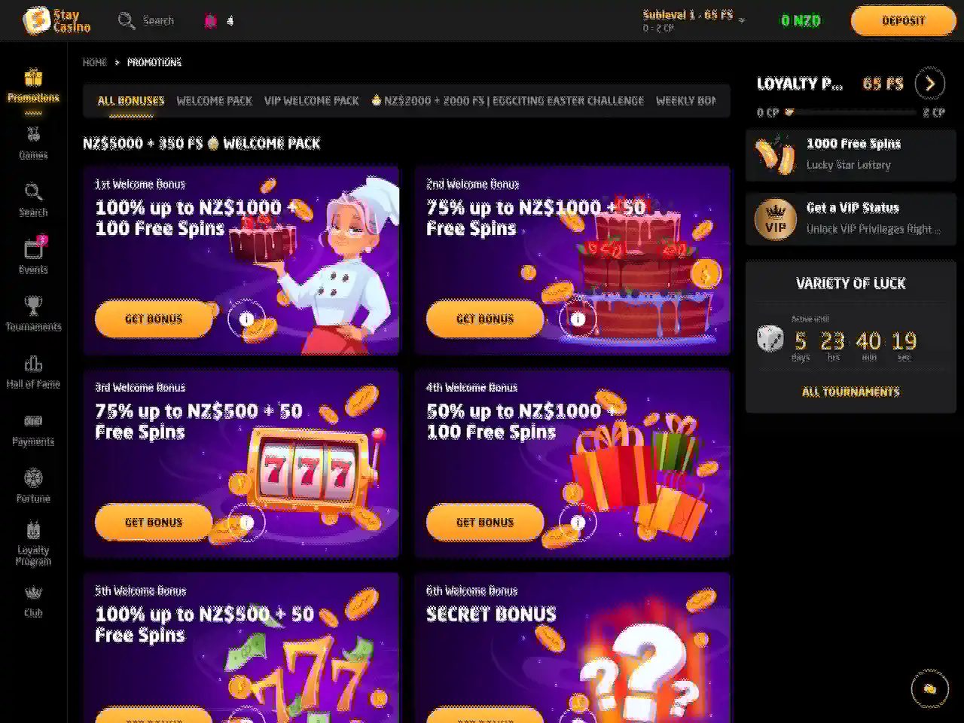Image resolution: width=964 pixels, height=723 pixels.
Task: Open the Payments sidebar icon
Action: pyautogui.click(x=33, y=421)
